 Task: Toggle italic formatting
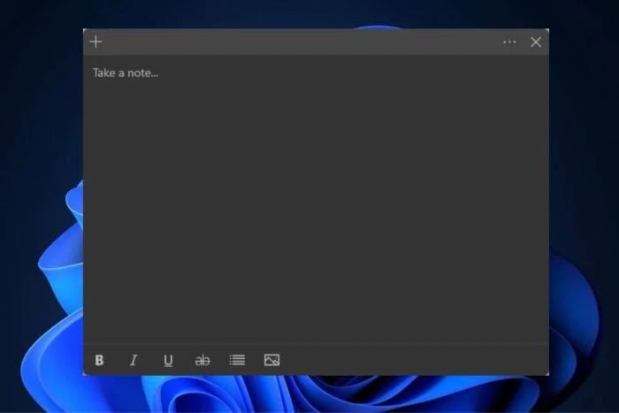(x=134, y=360)
